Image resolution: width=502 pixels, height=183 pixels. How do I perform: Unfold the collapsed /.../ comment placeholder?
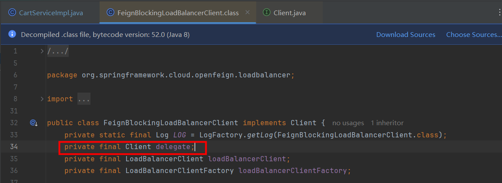(58, 51)
